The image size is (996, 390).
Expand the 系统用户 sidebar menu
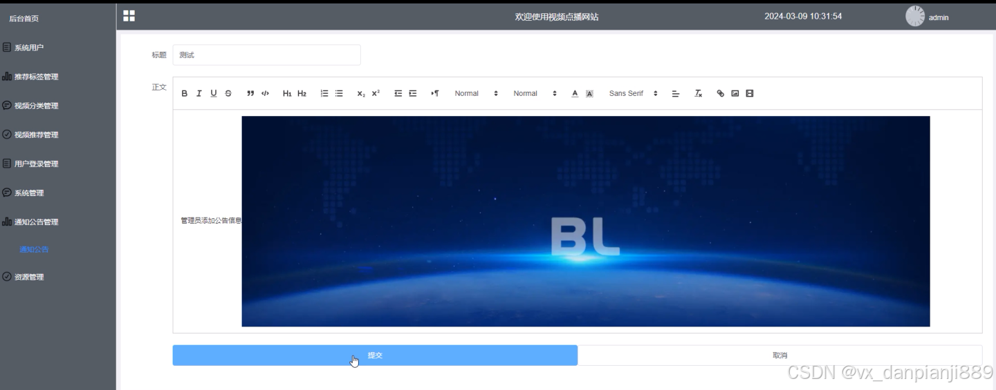pyautogui.click(x=58, y=48)
